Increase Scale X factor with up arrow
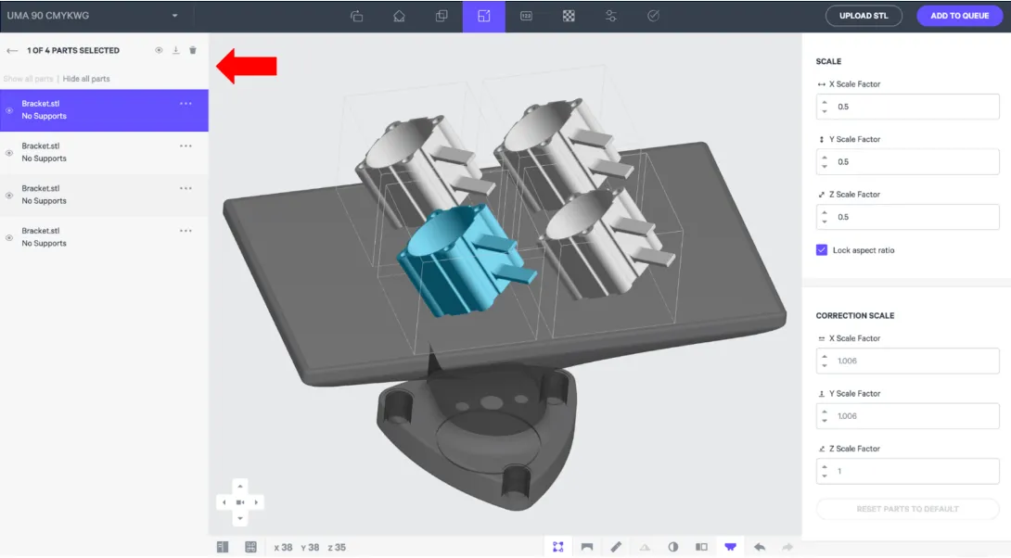1011x558 pixels. [x=825, y=103]
